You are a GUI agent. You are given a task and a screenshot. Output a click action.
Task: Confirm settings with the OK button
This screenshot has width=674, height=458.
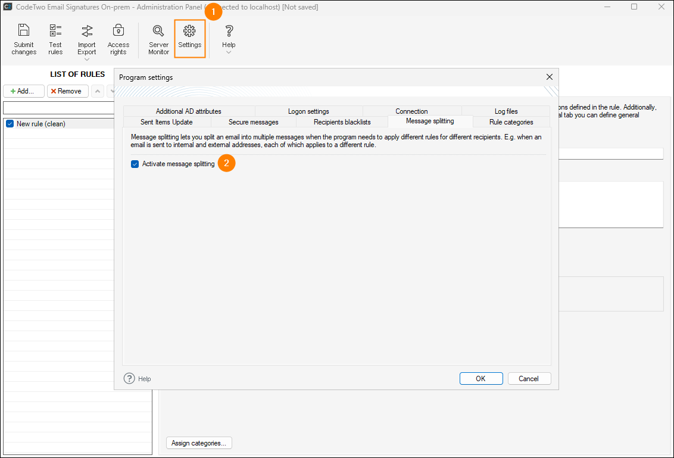481,378
